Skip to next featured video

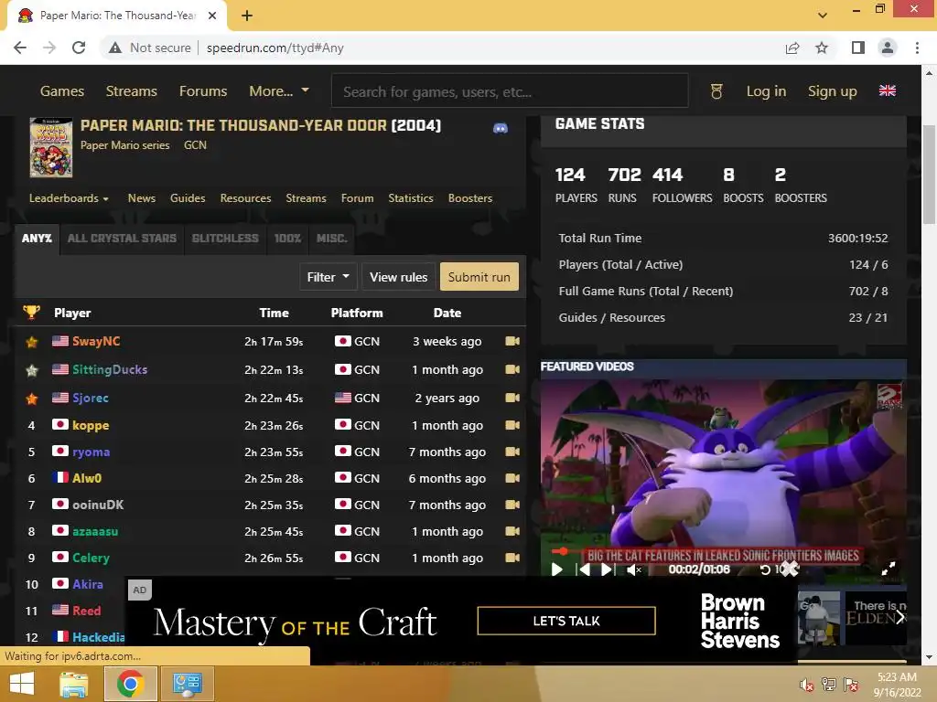pos(607,569)
